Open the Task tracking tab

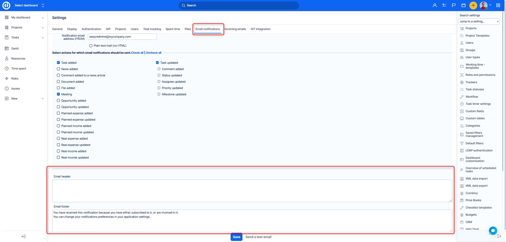(152, 29)
